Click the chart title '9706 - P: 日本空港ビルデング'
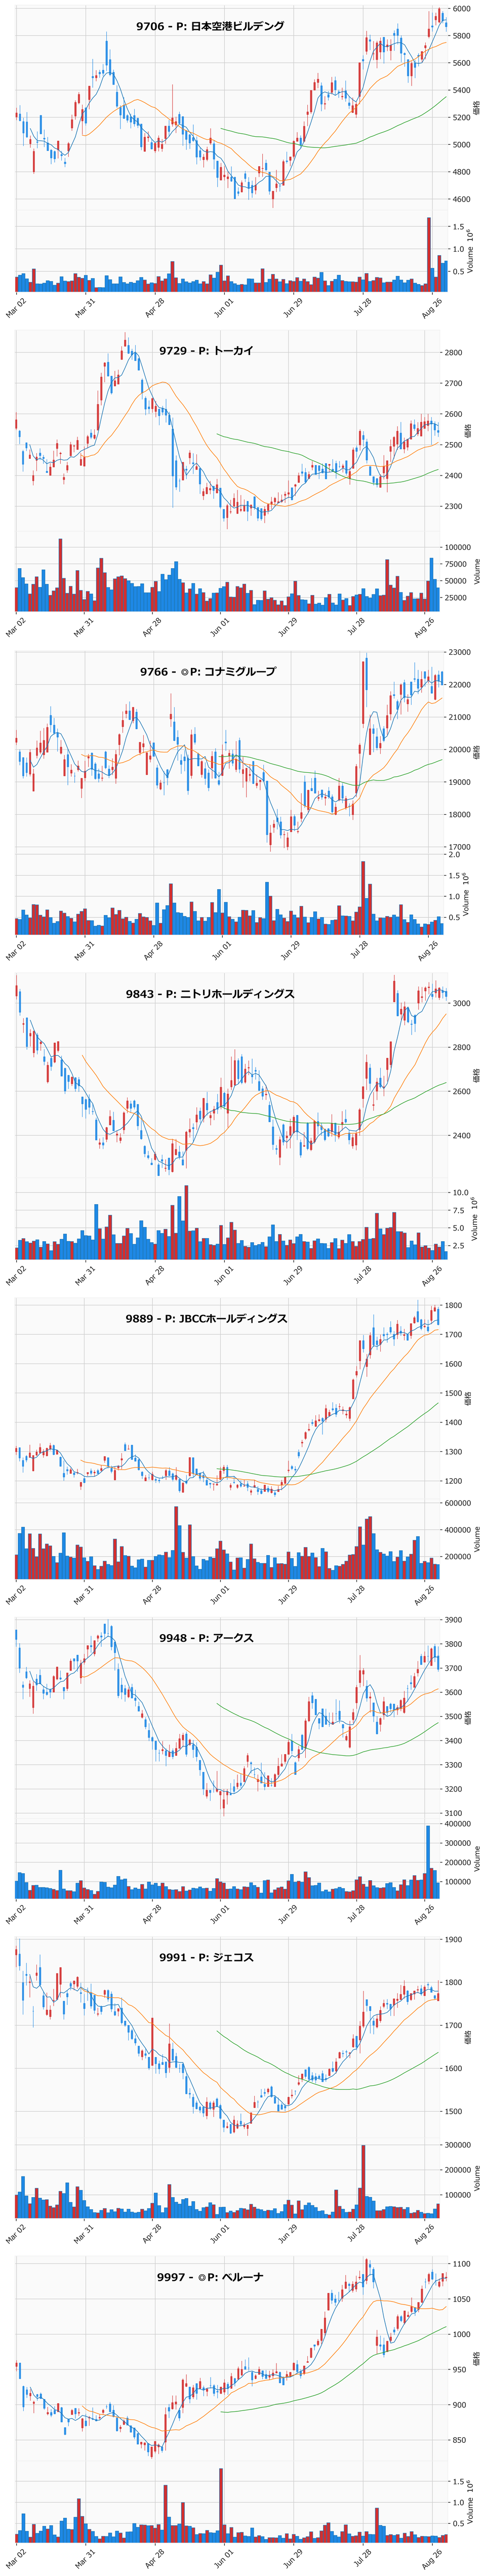486x2576 pixels. coord(210,26)
